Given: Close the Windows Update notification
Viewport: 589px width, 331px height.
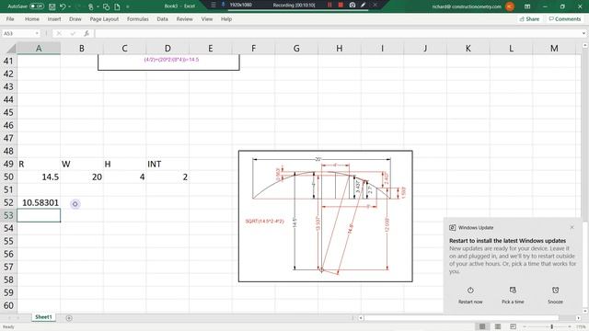Looking at the screenshot, I should pos(572,227).
